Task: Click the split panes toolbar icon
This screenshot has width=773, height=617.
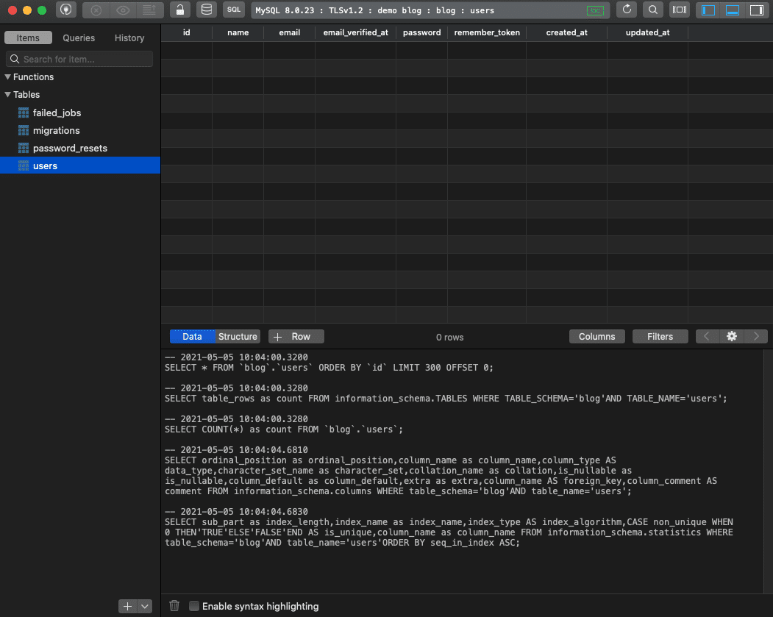Action: point(680,10)
